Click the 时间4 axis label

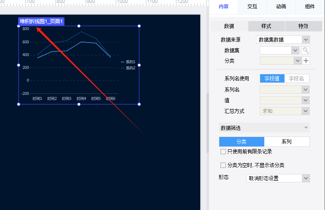pos(81,99)
